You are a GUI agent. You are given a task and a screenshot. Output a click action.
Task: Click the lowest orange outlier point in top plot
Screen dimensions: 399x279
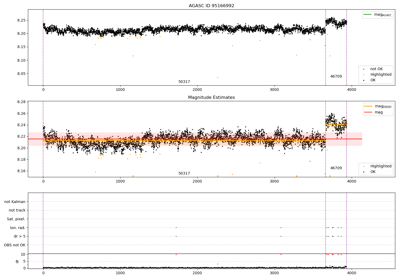pyautogui.click(x=218, y=77)
